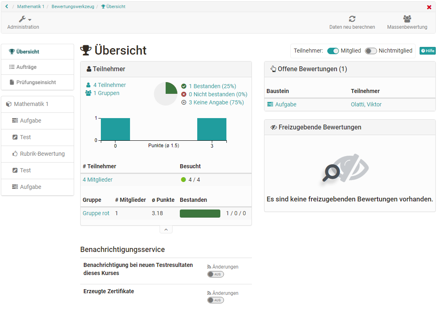Select the Übersicht tab in sidebar
Viewport: 437px width, 309px height.
click(37, 51)
